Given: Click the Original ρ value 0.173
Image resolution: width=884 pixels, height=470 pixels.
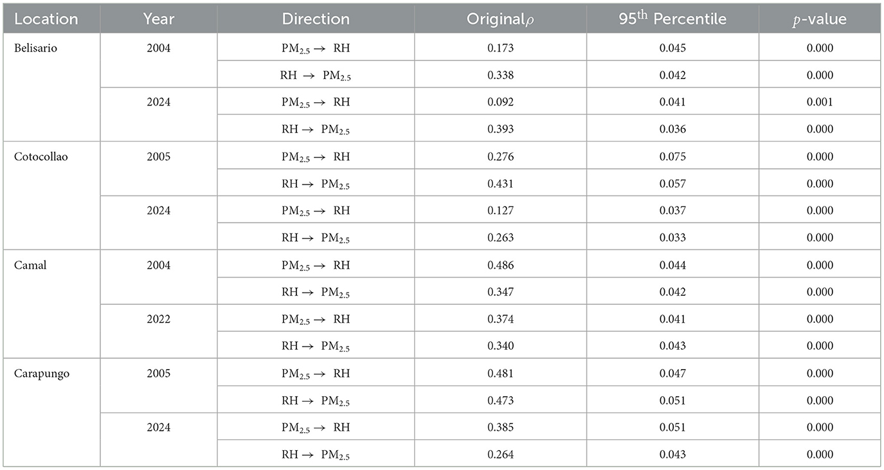Looking at the screenshot, I should 500,48.
